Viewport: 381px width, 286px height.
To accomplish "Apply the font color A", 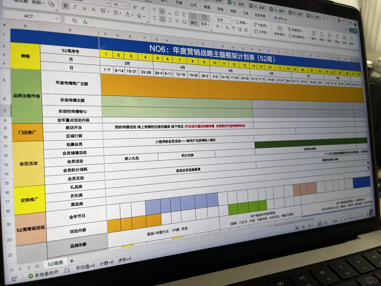I will (x=128, y=14).
